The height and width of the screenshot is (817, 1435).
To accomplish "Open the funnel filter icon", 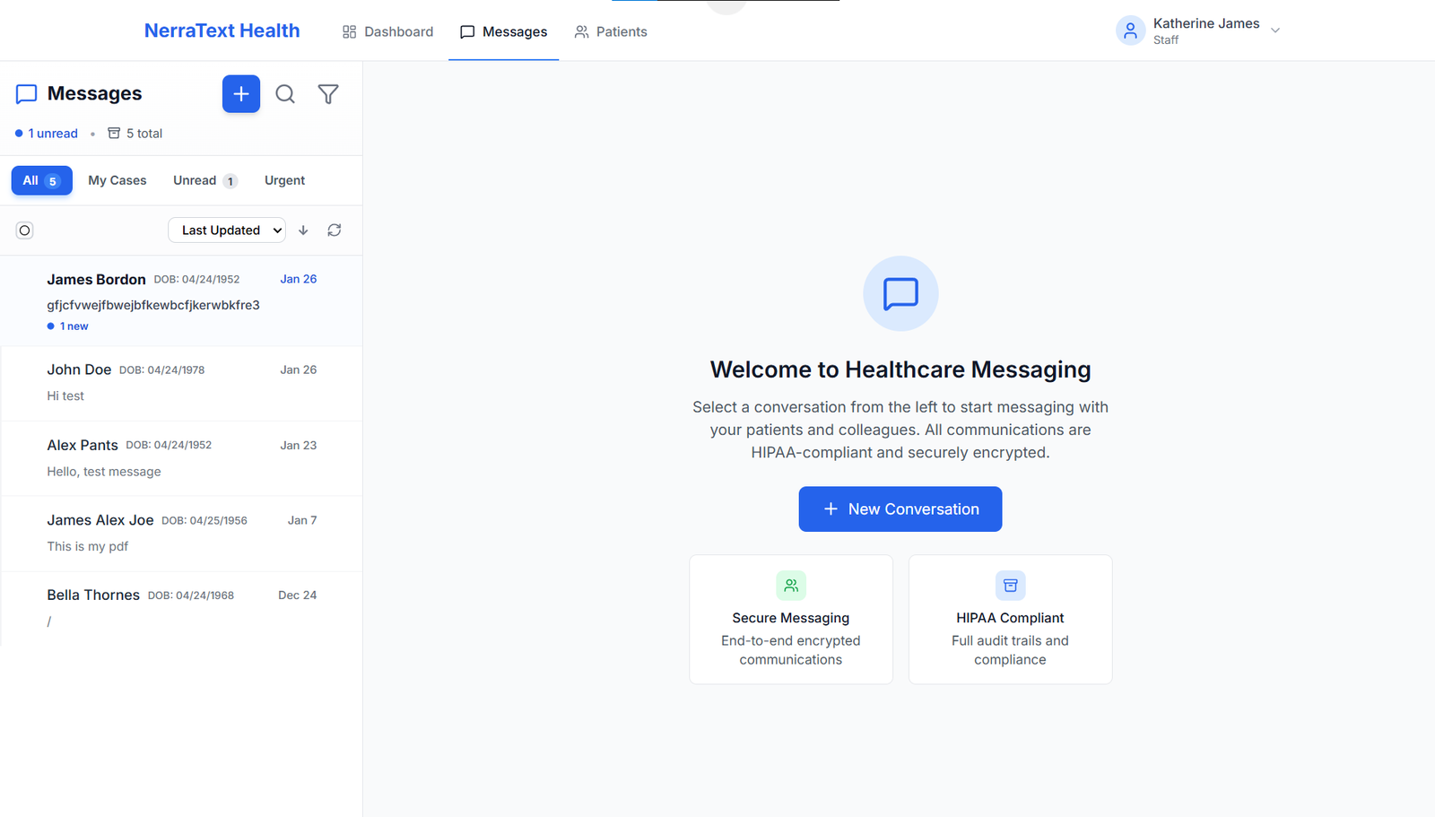I will coord(328,94).
